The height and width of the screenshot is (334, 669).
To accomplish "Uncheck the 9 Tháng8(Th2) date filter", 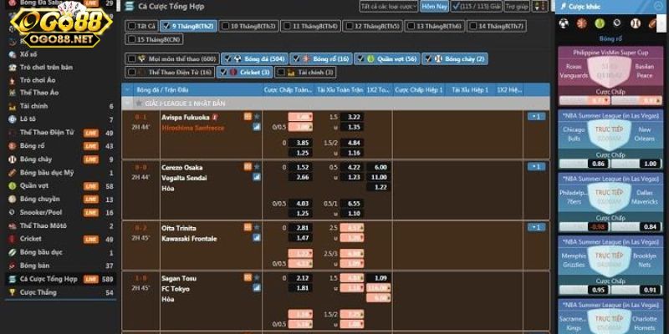I will (166, 26).
